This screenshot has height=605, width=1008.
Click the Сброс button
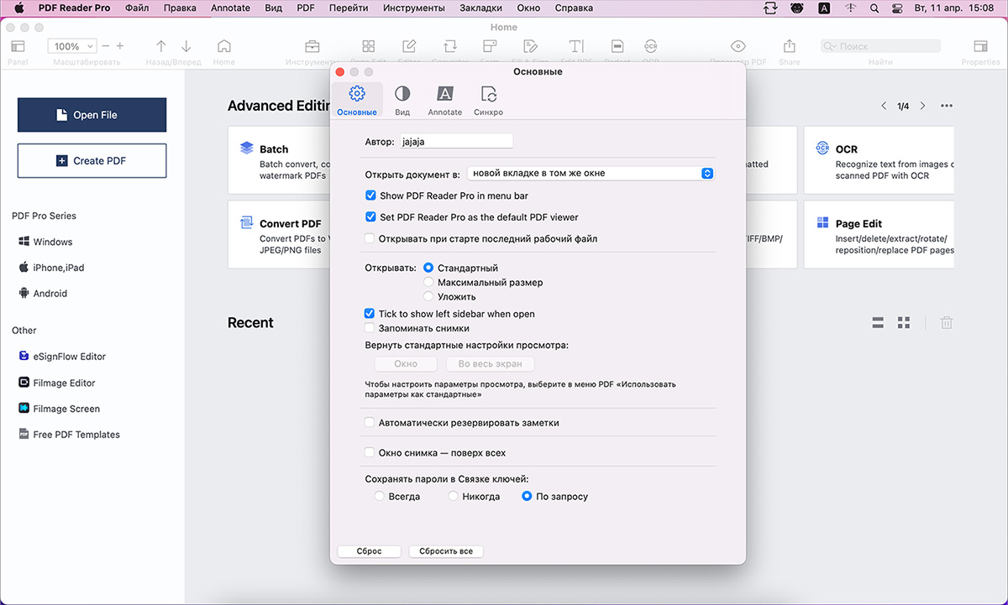click(369, 551)
